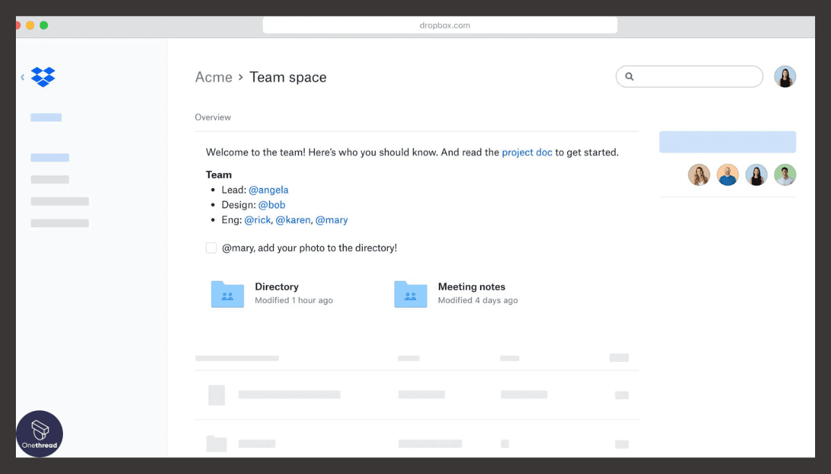Click the blue action button above the avatars
This screenshot has height=474, width=831.
click(x=727, y=141)
